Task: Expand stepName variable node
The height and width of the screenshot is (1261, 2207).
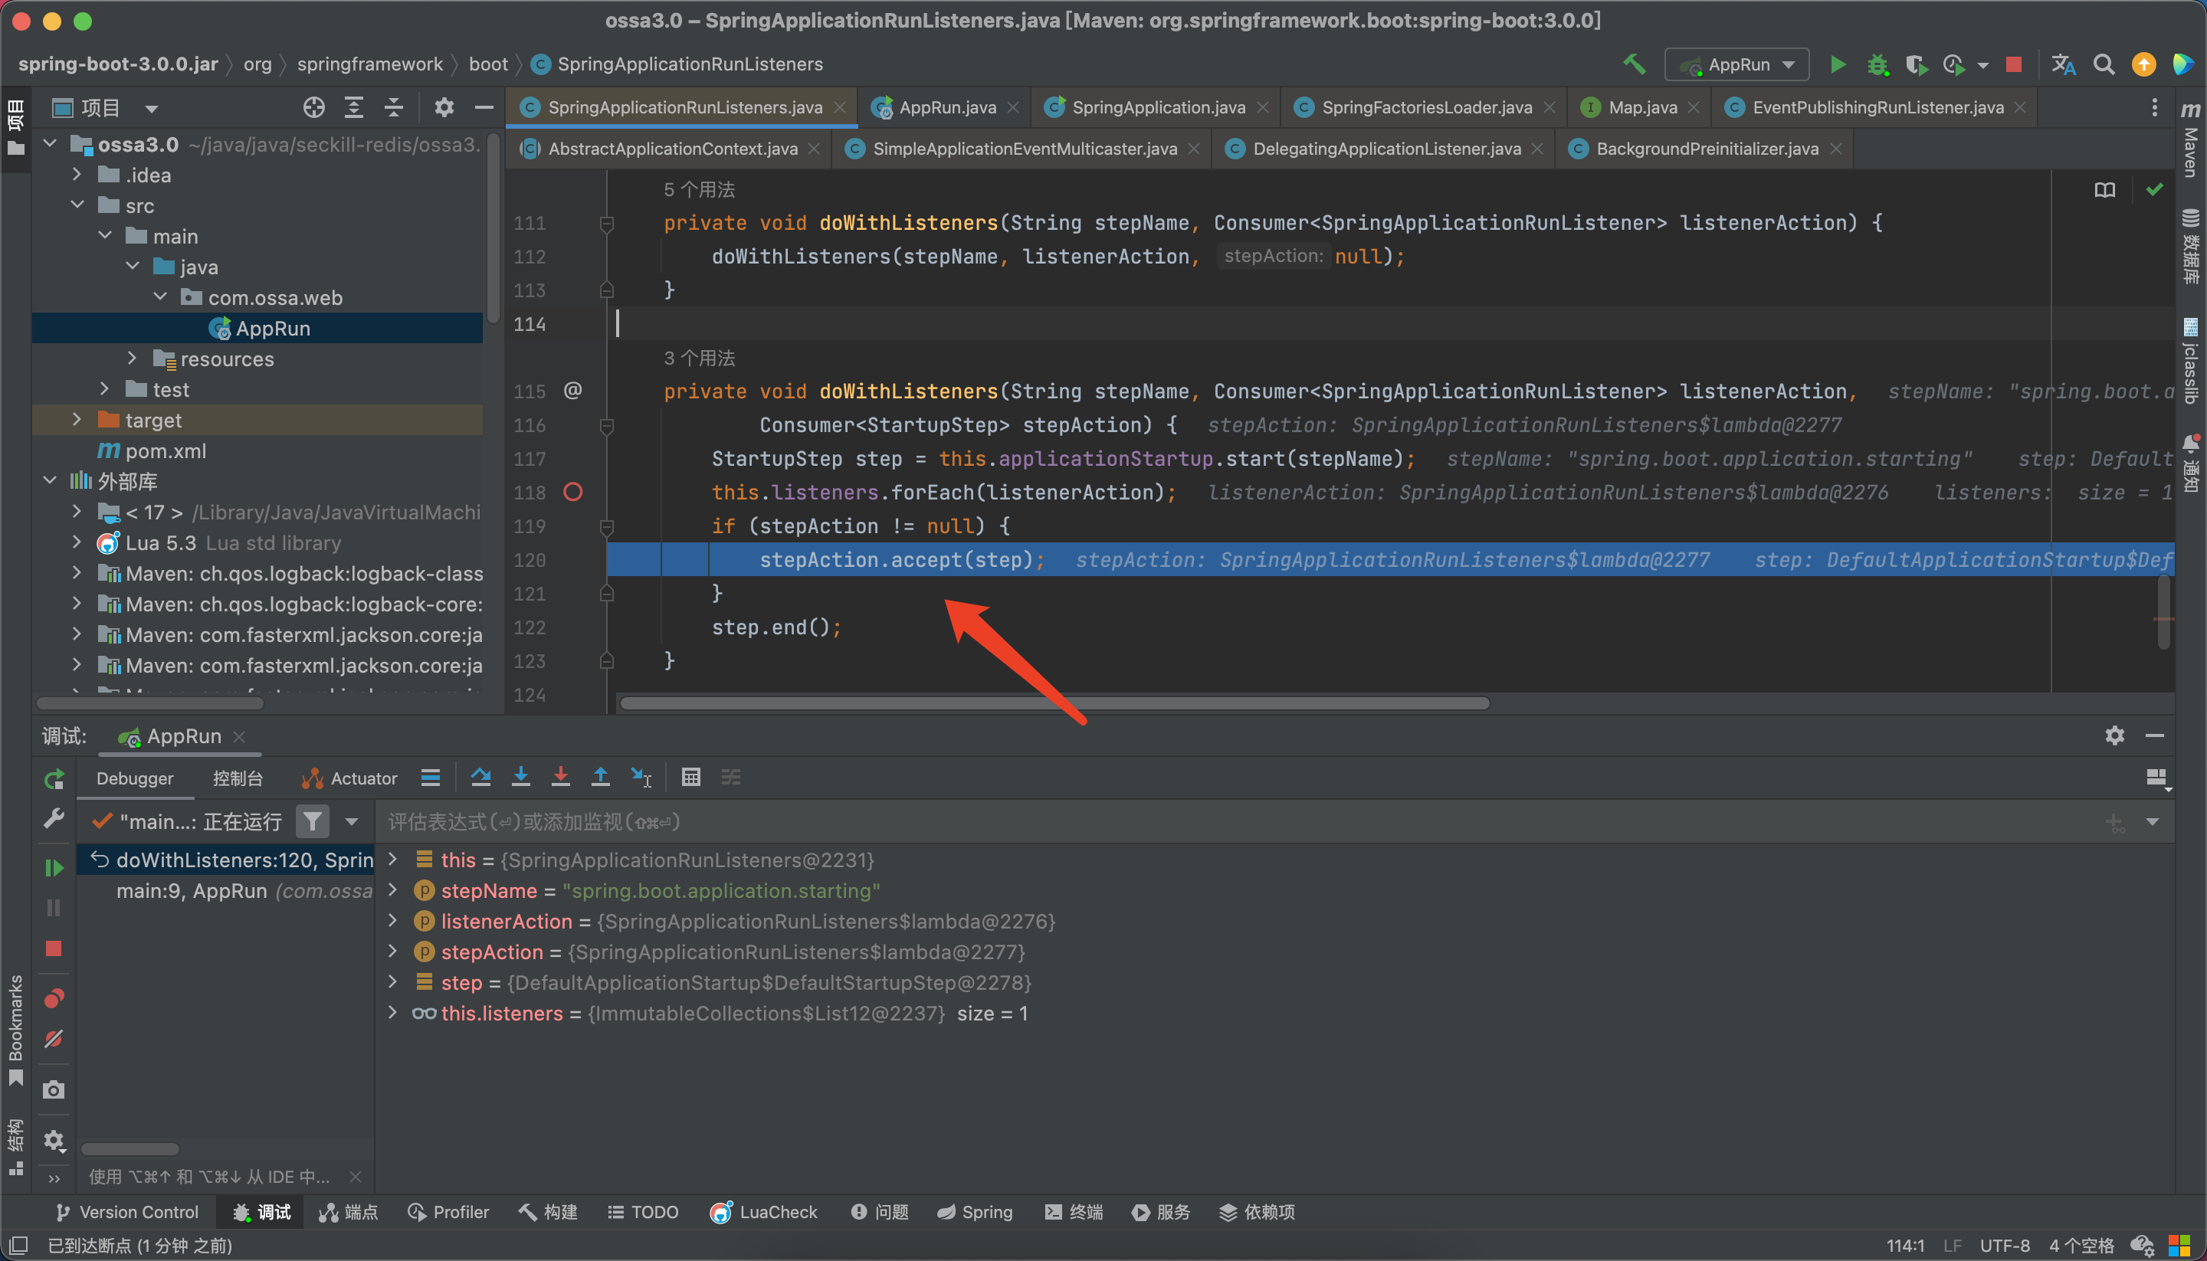Action: coord(392,889)
